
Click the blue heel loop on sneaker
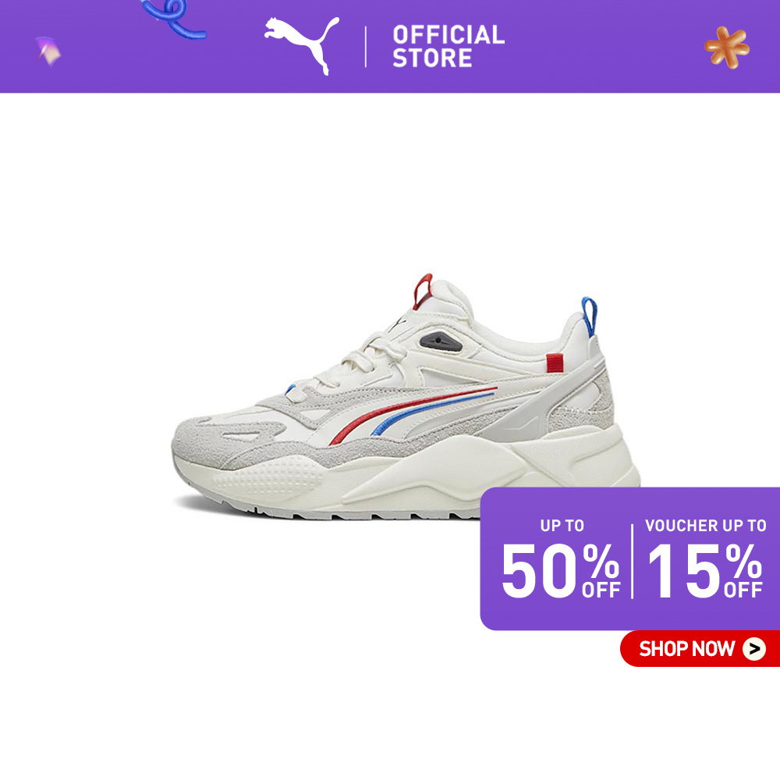590,317
